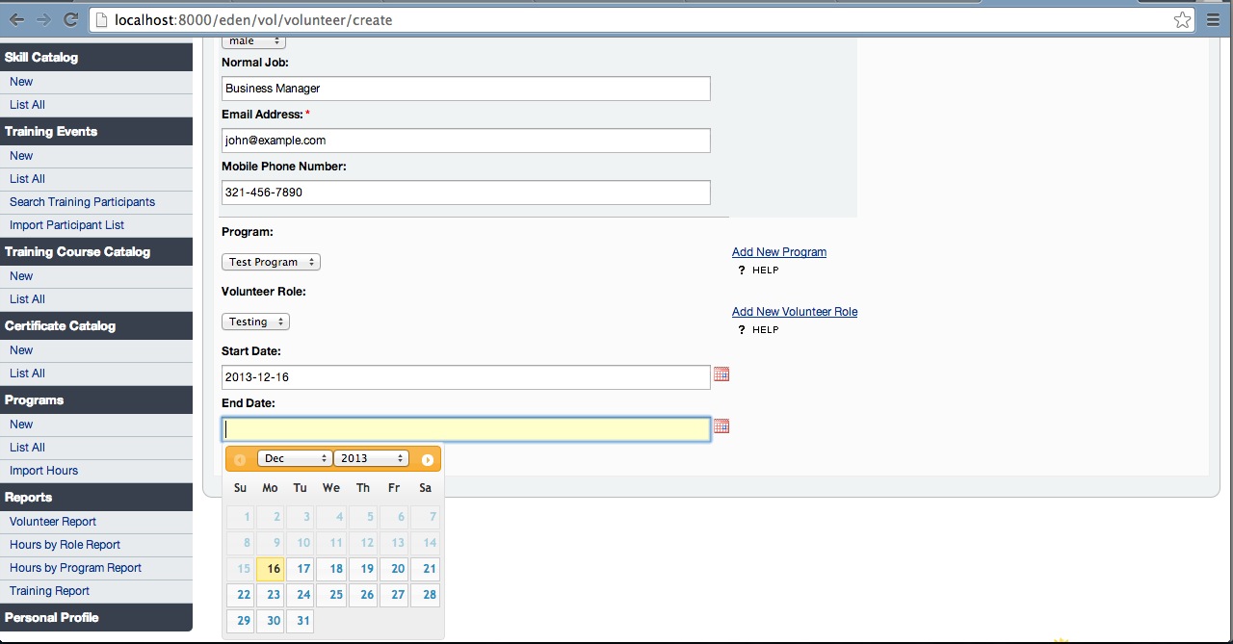Open the Volunteer Role dropdown
Screen dimensions: 1233x644
(x=255, y=322)
